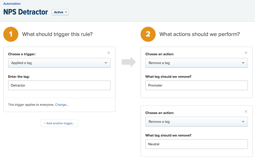Click the orange step 1 circle
This screenshot has height=159, width=255.
11,34
